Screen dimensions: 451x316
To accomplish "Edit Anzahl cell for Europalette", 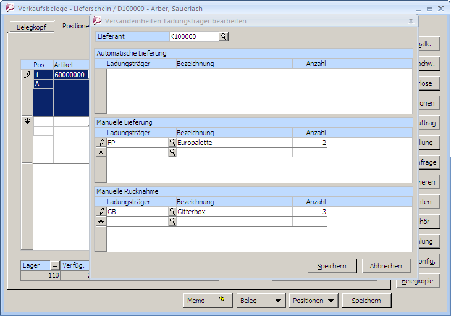I will [308, 143].
